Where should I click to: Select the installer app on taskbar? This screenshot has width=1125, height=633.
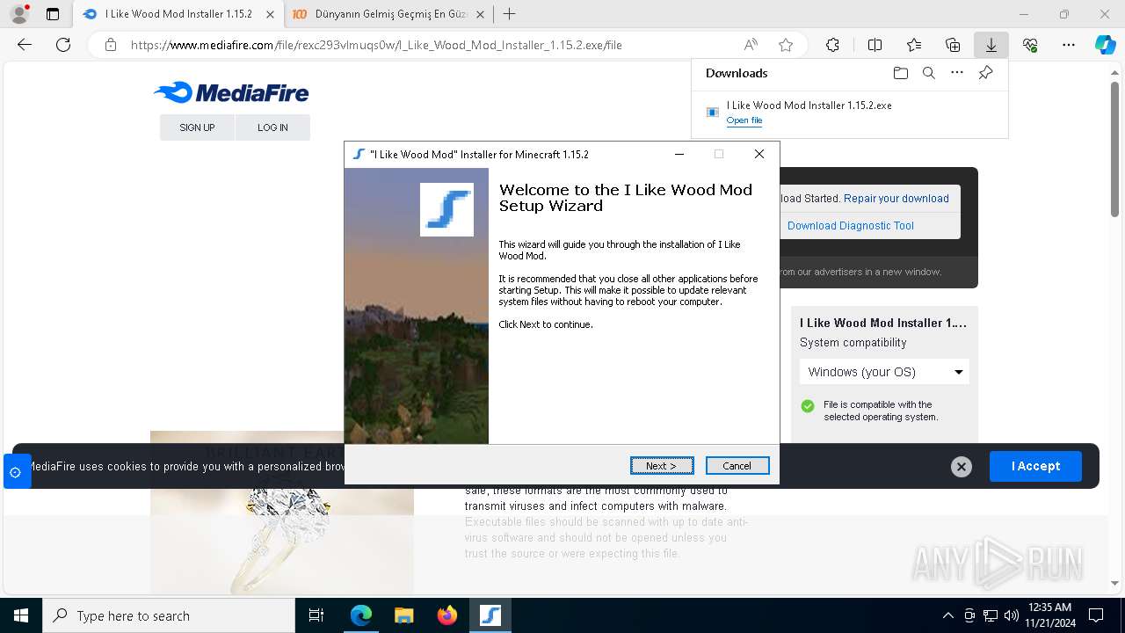490,615
